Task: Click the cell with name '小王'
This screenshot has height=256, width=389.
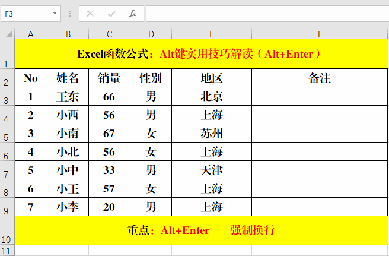Action: (68, 188)
